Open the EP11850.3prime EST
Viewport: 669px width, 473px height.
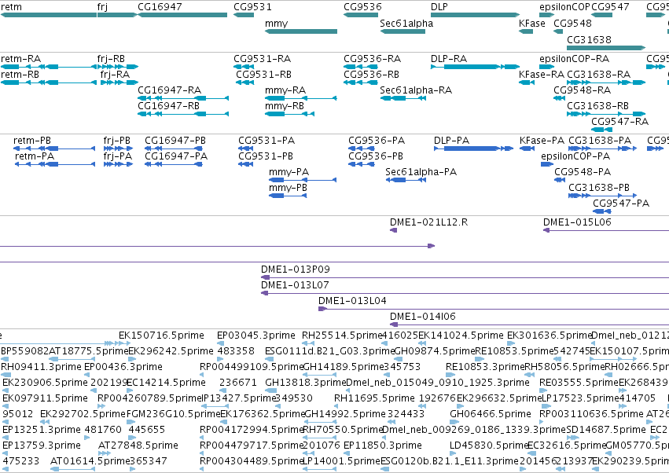347,454
